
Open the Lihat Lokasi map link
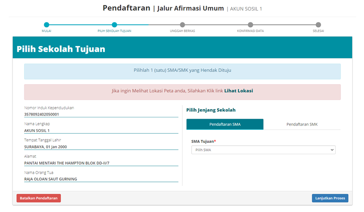(239, 91)
